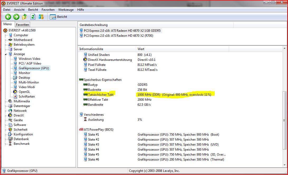Click the ATI PowerPlay (BIOS) icon
This screenshot has width=288, height=175.
(81, 130)
